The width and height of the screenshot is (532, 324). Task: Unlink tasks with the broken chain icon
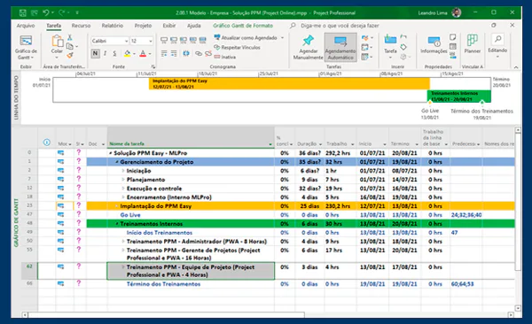point(208,53)
